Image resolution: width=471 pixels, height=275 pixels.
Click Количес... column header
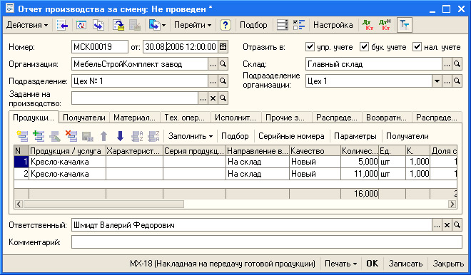pyautogui.click(x=360, y=151)
